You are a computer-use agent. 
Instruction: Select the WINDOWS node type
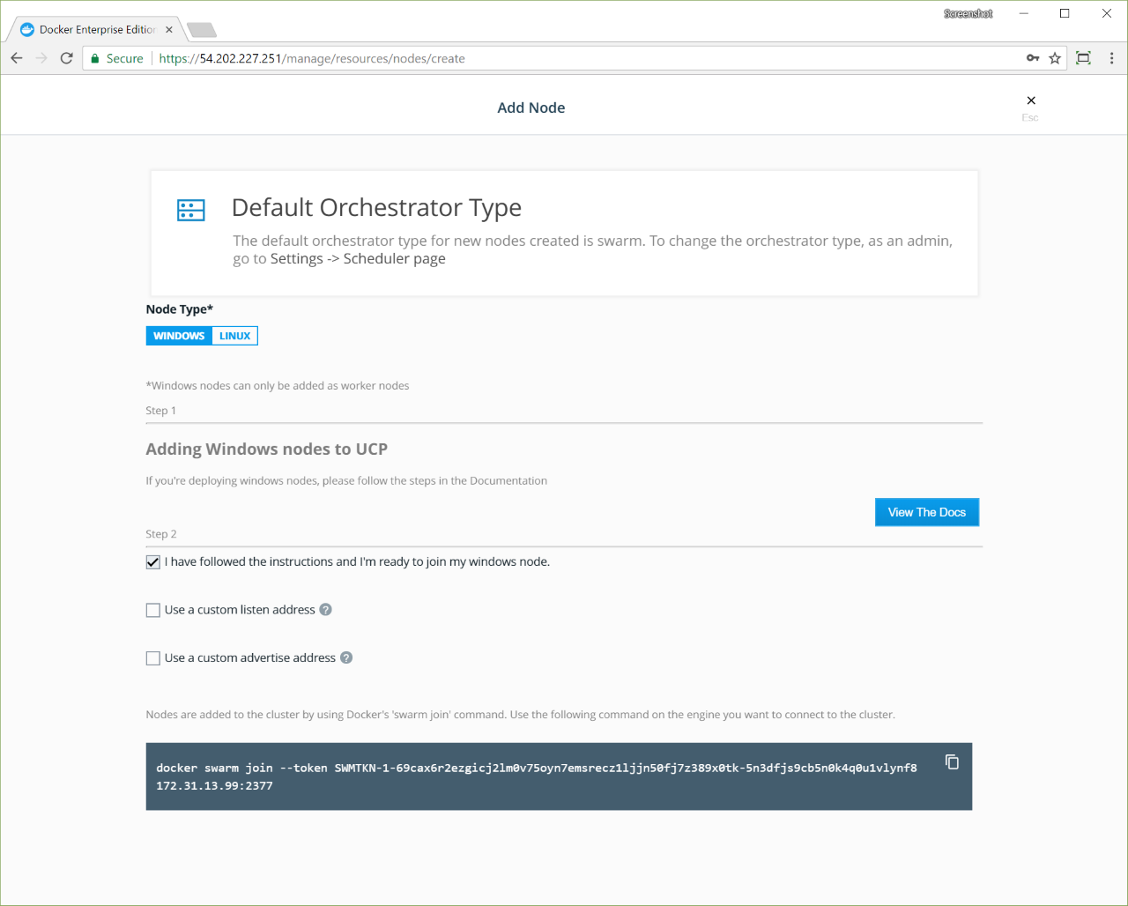click(179, 336)
